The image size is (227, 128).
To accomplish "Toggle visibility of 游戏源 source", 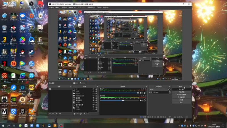I will click(94, 98).
